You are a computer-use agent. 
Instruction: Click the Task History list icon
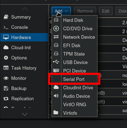click(x=6, y=68)
